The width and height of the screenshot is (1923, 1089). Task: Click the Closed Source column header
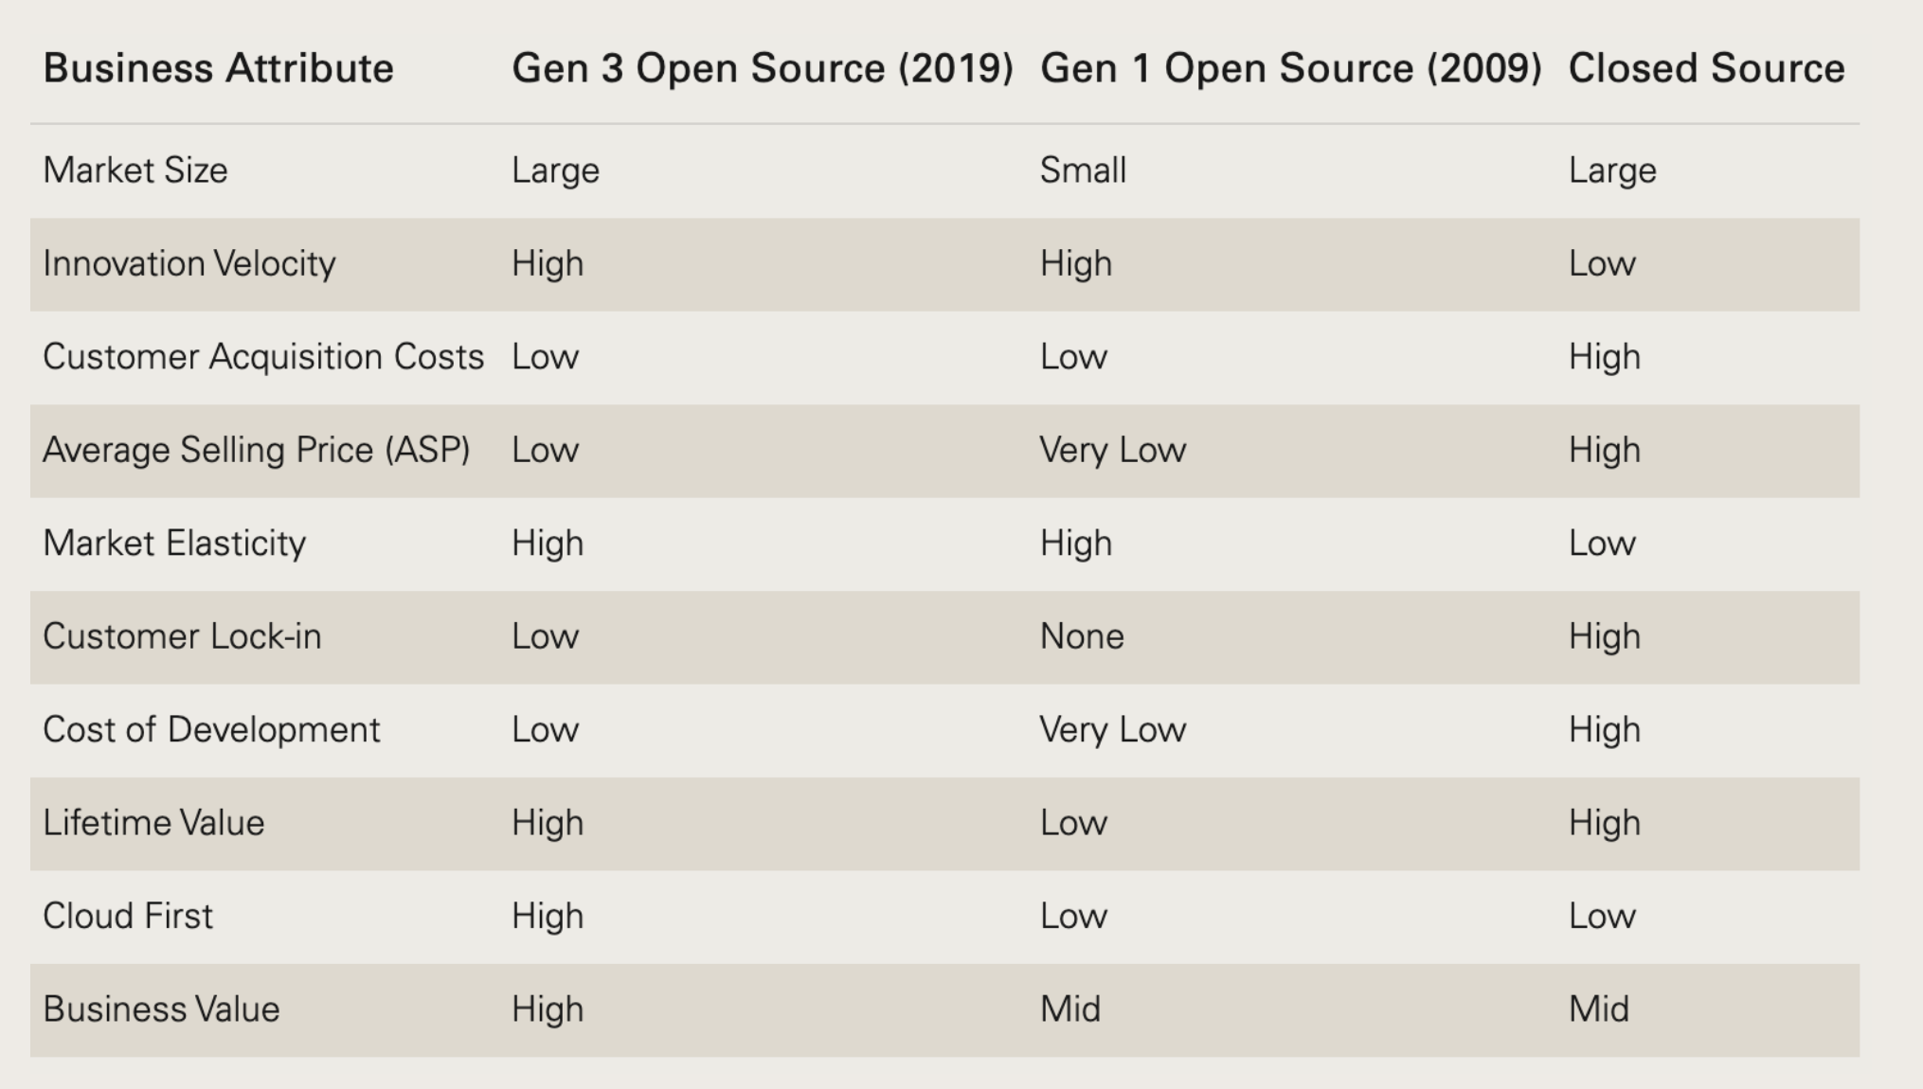(x=1706, y=68)
